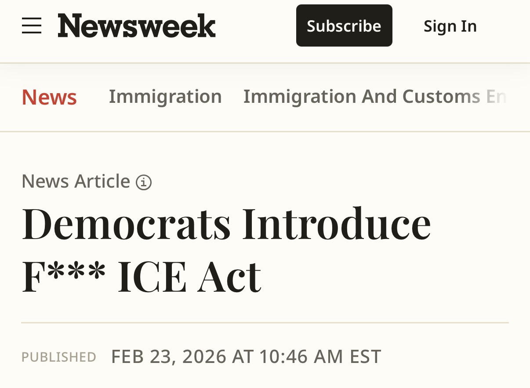
Task: Show info about the News Article label
Action: [x=144, y=182]
